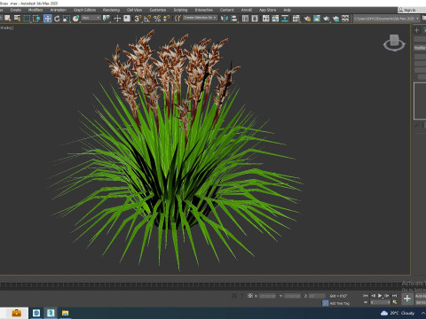426x319 pixels.
Task: Open the Graph Editors menu
Action: tap(84, 10)
